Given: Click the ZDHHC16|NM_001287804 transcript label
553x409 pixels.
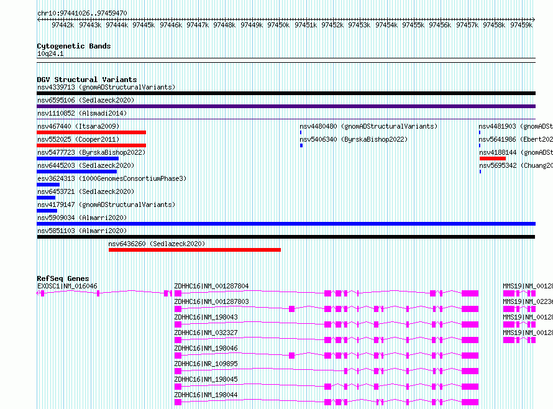Looking at the screenshot, I should [x=212, y=286].
